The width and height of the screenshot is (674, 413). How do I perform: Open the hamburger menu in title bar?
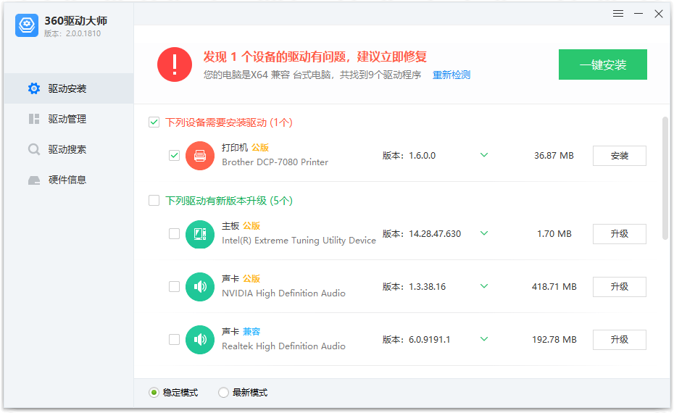[x=618, y=14]
